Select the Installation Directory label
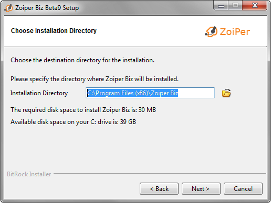271x203 pixels. pos(39,93)
